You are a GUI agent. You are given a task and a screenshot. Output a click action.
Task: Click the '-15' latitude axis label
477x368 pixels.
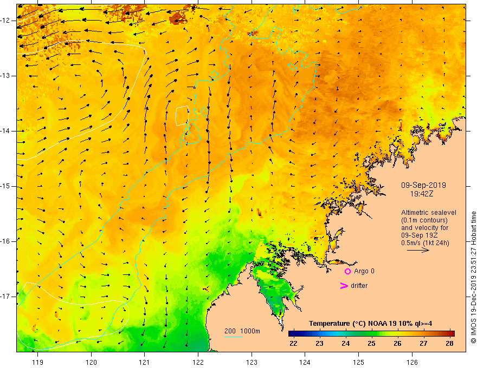click(x=5, y=186)
